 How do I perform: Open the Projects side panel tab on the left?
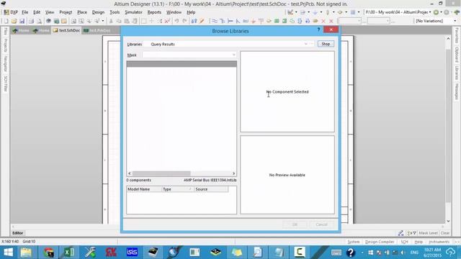6,45
